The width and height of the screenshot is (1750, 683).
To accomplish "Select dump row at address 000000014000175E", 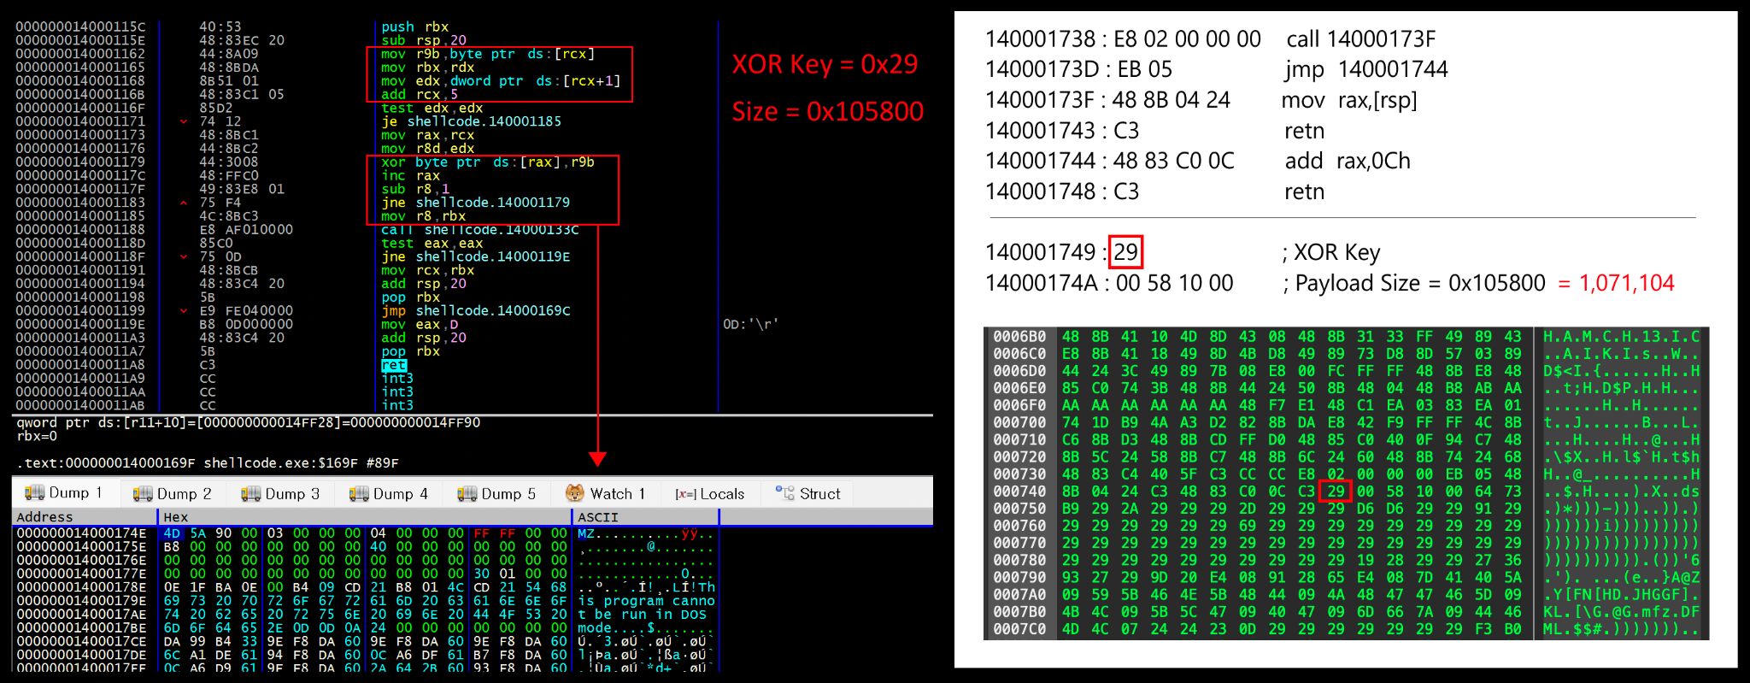I will (x=367, y=546).
